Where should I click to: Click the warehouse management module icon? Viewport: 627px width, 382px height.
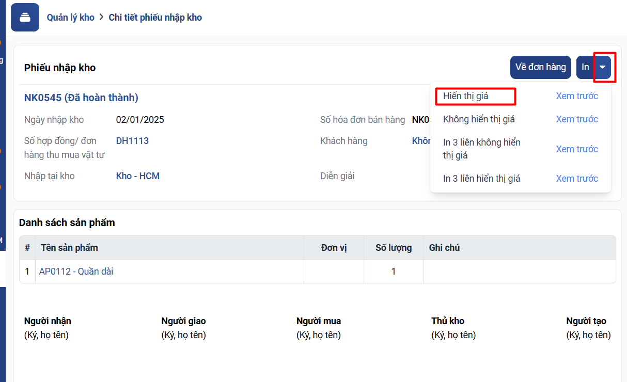coord(25,18)
